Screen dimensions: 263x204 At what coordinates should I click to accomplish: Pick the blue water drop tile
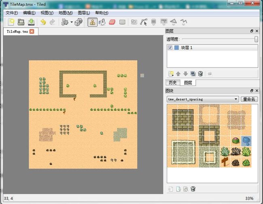pos(246,141)
